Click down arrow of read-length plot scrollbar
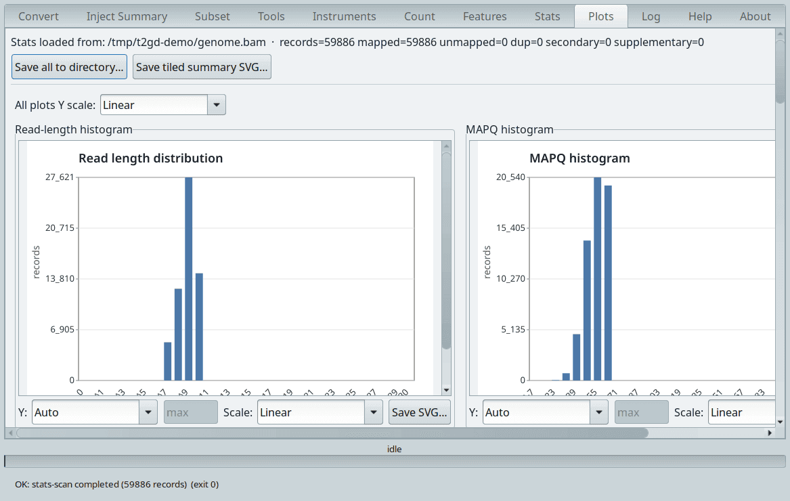This screenshot has height=501, width=790. (x=446, y=390)
